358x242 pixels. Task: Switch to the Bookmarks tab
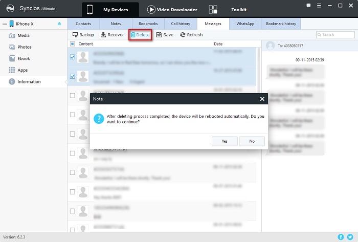[148, 24]
